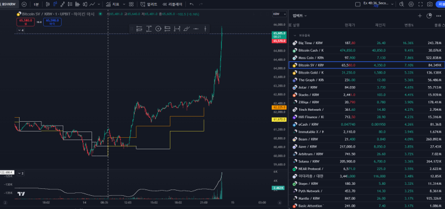The width and height of the screenshot is (445, 209).
Task: Click the blue 65,590.0 buy button
Action: pos(52,22)
